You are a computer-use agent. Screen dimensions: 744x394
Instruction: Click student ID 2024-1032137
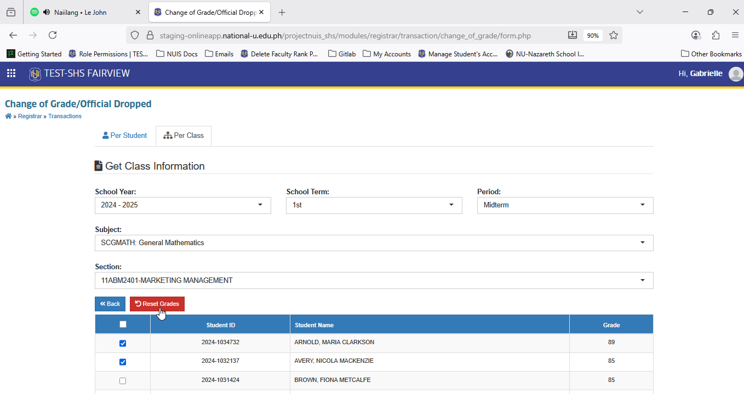pyautogui.click(x=220, y=361)
